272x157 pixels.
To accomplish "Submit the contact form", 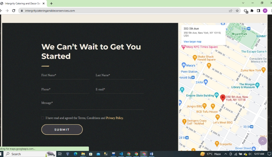I will (62, 130).
